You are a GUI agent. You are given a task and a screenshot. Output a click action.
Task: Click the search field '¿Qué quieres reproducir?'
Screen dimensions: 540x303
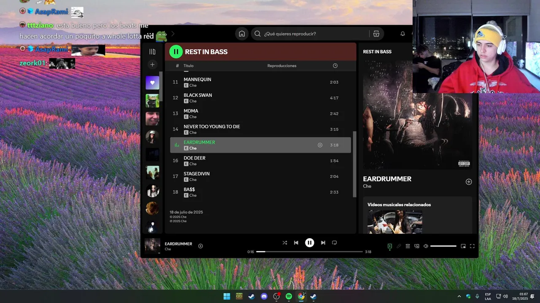click(310, 34)
